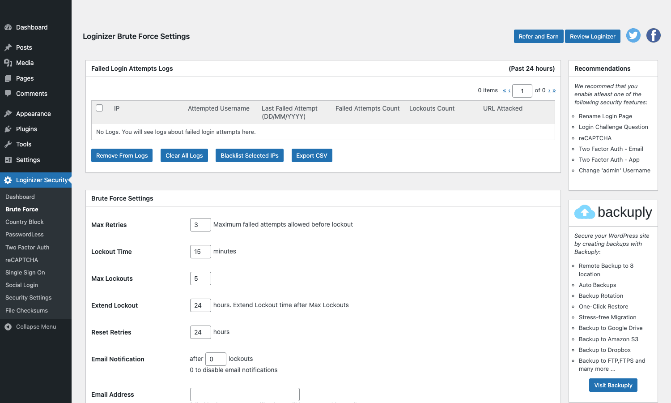Click Blacklist Selected IPs button
This screenshot has height=403, width=671.
(250, 155)
